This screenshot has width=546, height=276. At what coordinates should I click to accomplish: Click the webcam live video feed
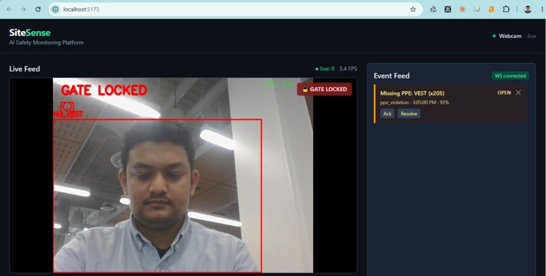pos(183,175)
